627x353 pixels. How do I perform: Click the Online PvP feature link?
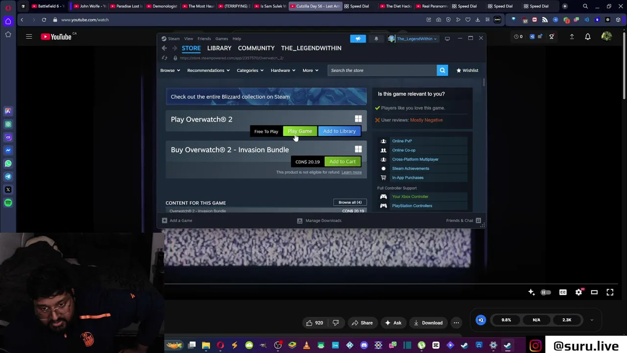[x=402, y=141]
